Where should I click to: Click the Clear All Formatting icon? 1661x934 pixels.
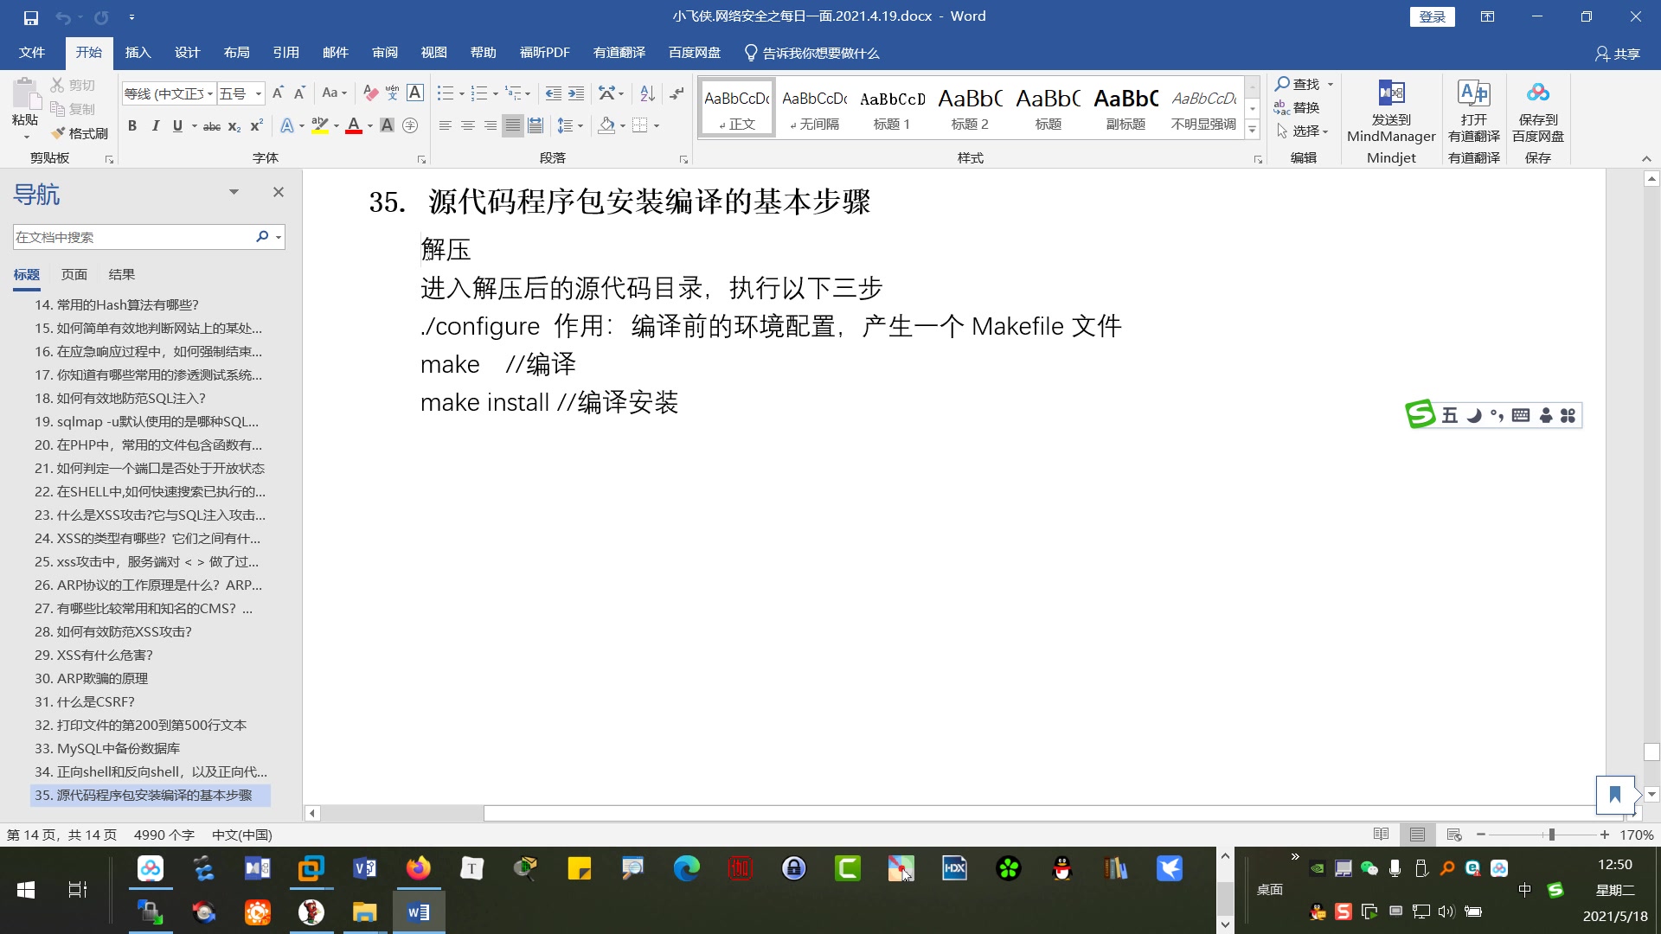370,92
